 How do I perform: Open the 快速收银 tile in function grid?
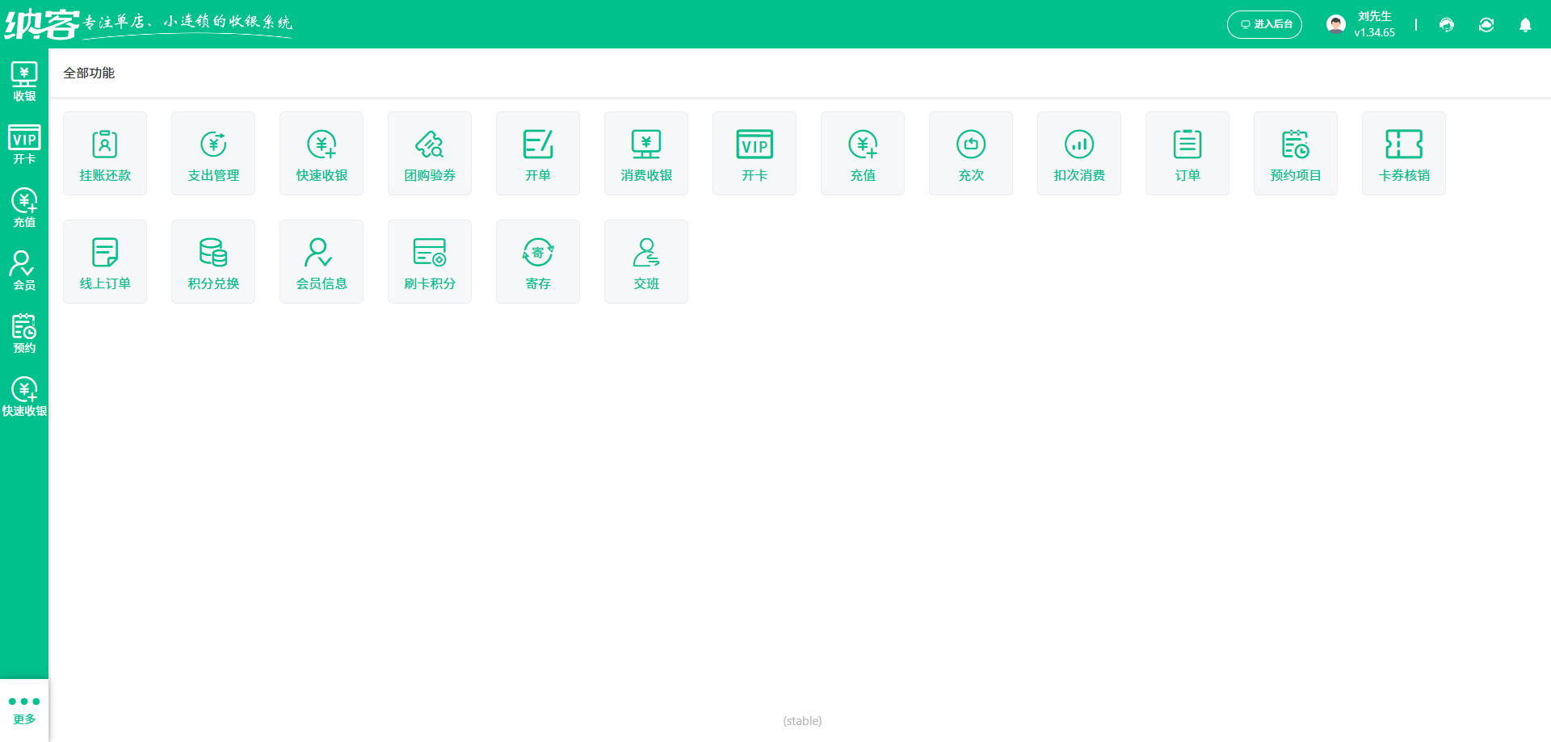tap(322, 153)
